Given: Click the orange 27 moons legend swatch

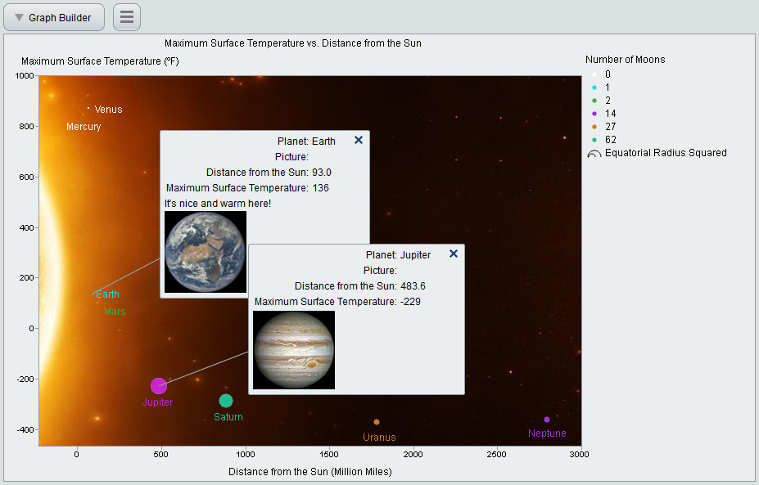Looking at the screenshot, I should (x=594, y=127).
